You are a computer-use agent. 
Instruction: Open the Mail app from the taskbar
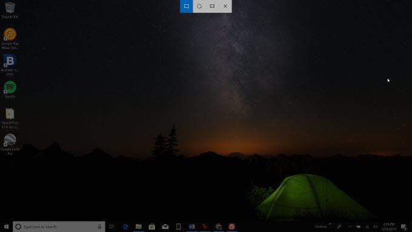(165, 227)
